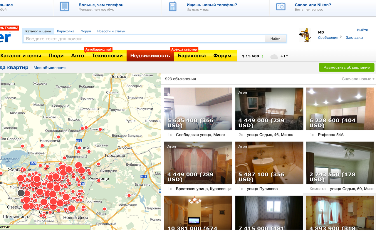
Task: Open the "Больше, чем телефон" promo link
Action: point(101,5)
